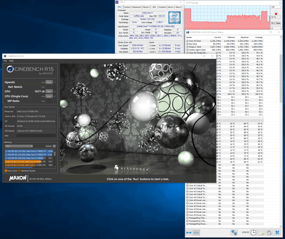Switch to CPU-Z Mainboard tab
Viewport: 285px width, 239px height.
[x=136, y=7]
